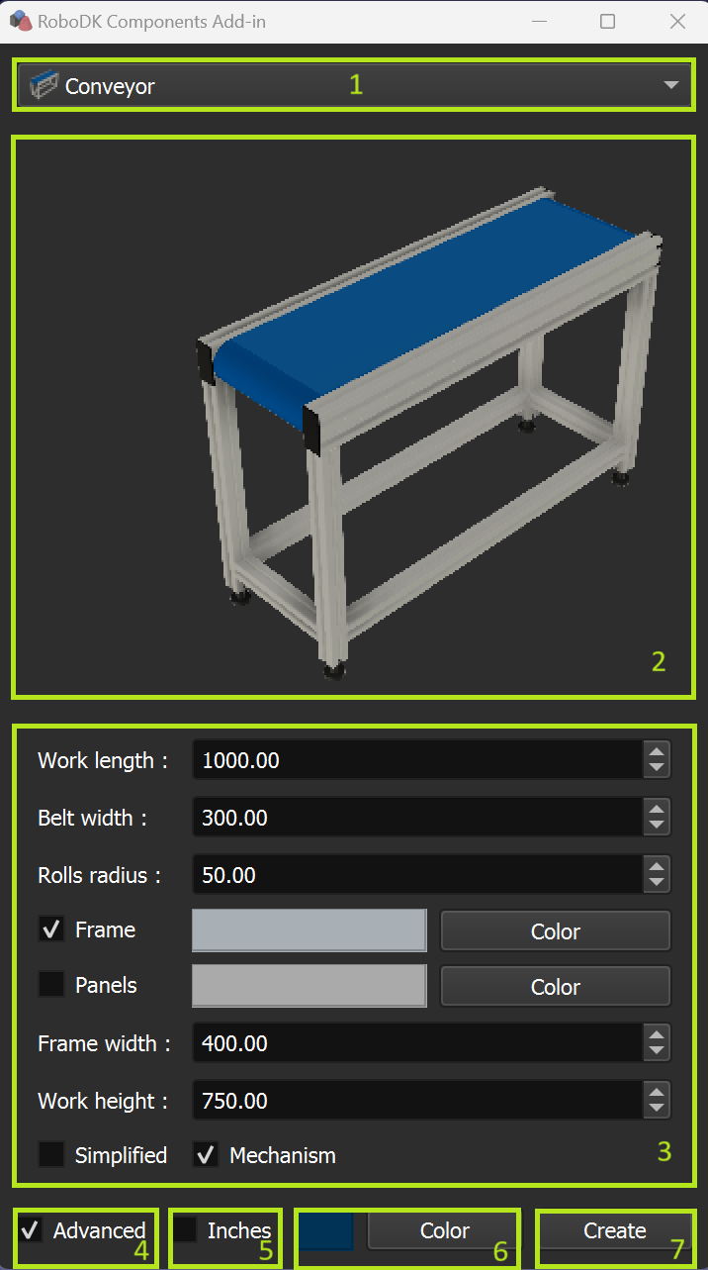Open the Frame Color button
The width and height of the screenshot is (708, 1270).
(556, 931)
